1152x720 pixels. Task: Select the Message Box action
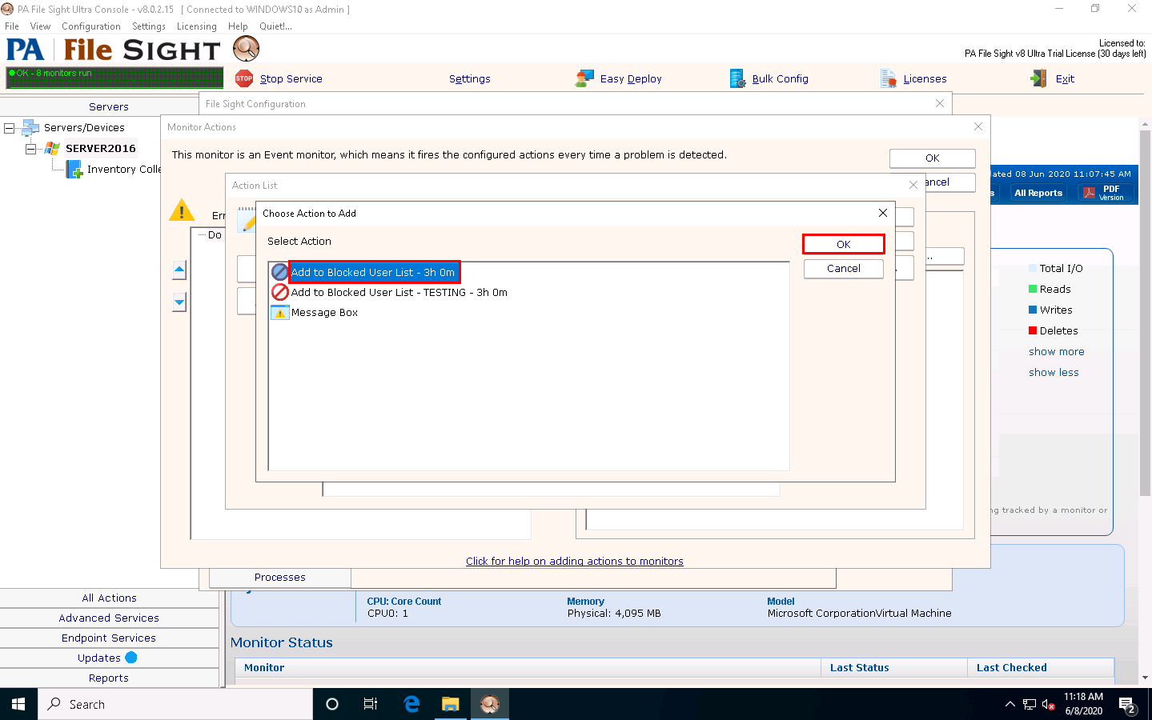click(x=324, y=313)
